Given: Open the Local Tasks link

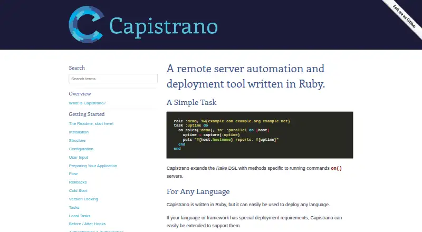Looking at the screenshot, I should pyautogui.click(x=80, y=216).
